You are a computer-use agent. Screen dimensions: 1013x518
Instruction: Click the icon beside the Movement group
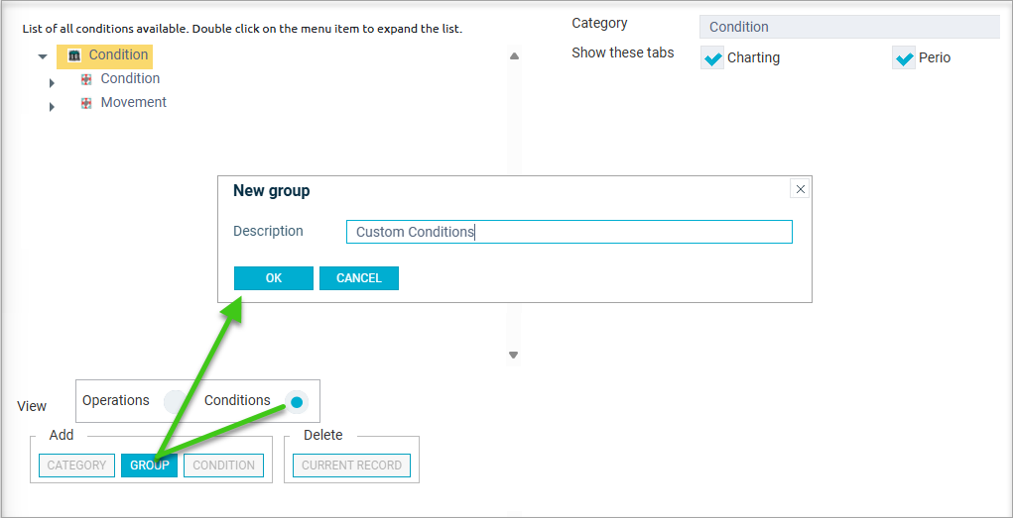point(86,103)
